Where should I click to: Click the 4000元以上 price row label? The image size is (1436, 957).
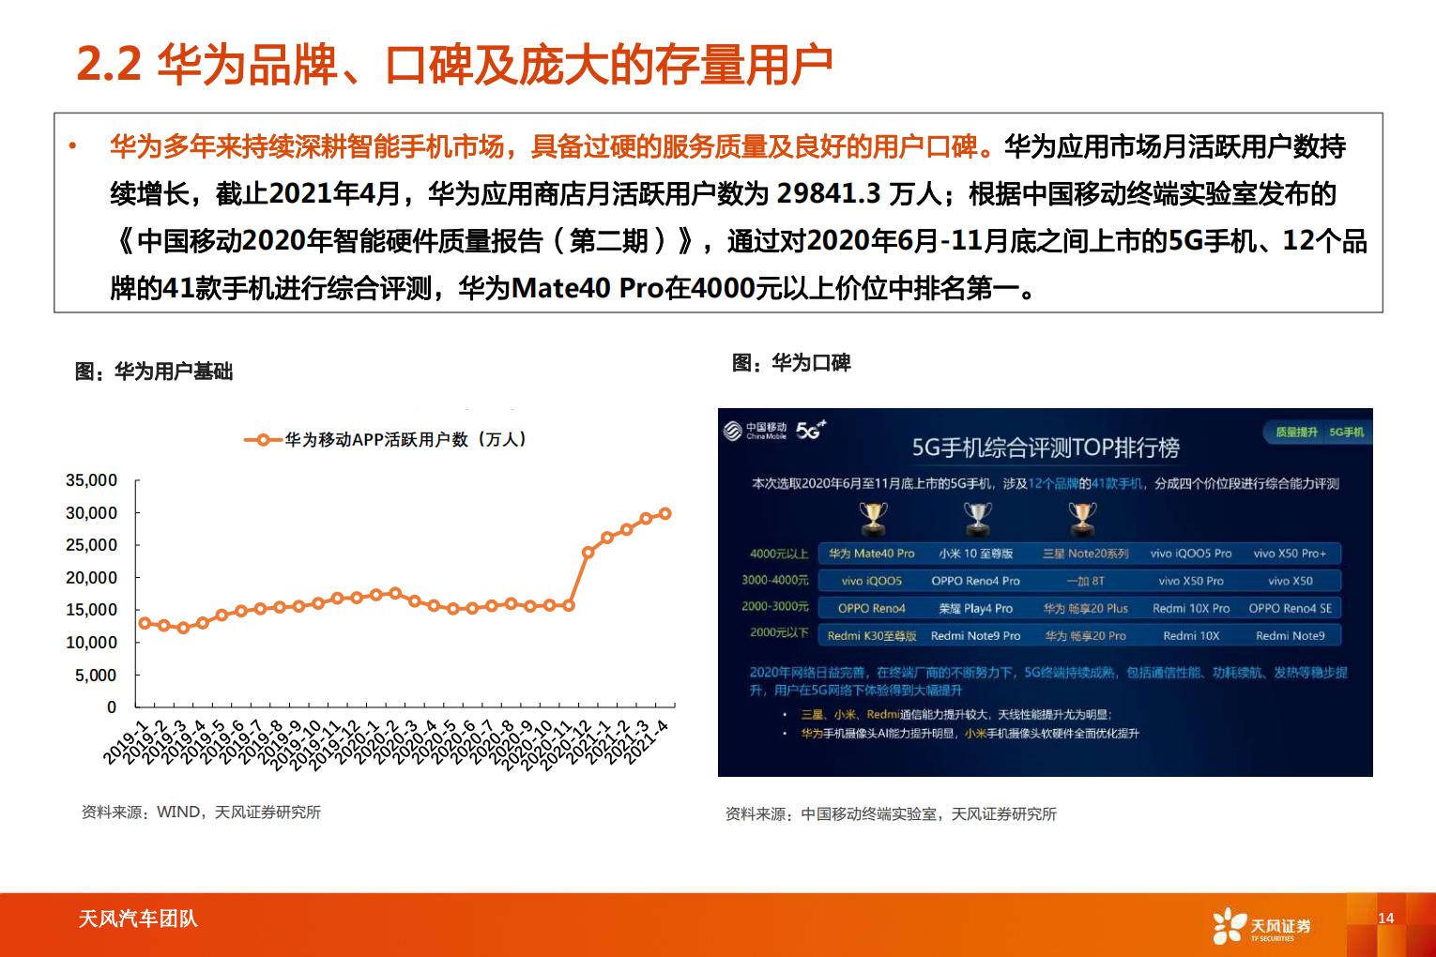point(779,554)
